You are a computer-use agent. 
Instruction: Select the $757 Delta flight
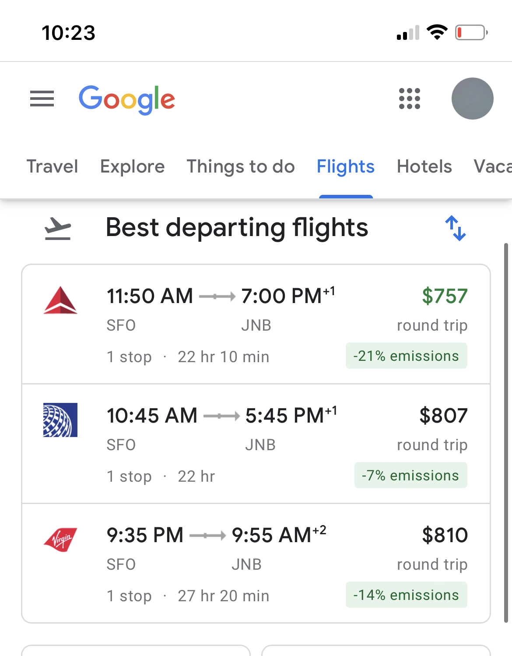(x=256, y=324)
